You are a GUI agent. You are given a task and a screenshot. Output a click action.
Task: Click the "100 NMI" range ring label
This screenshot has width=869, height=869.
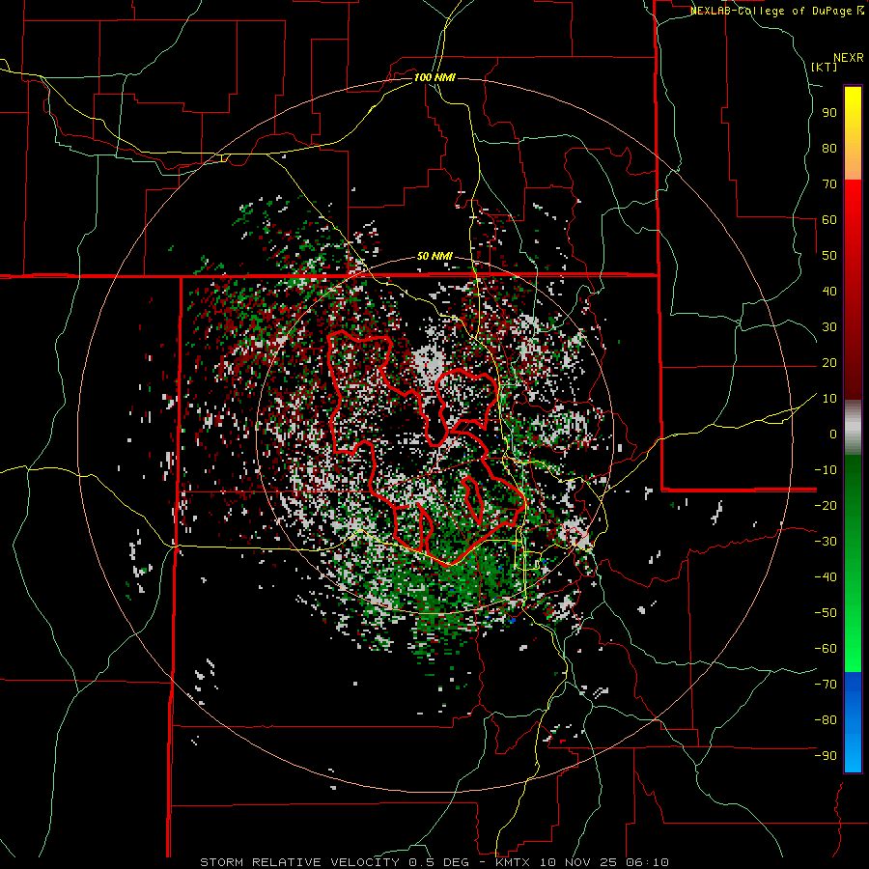coord(434,77)
